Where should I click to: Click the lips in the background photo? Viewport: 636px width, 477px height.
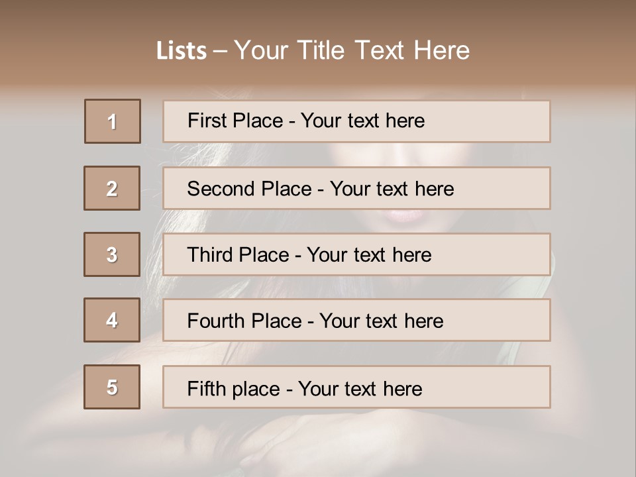point(403,216)
